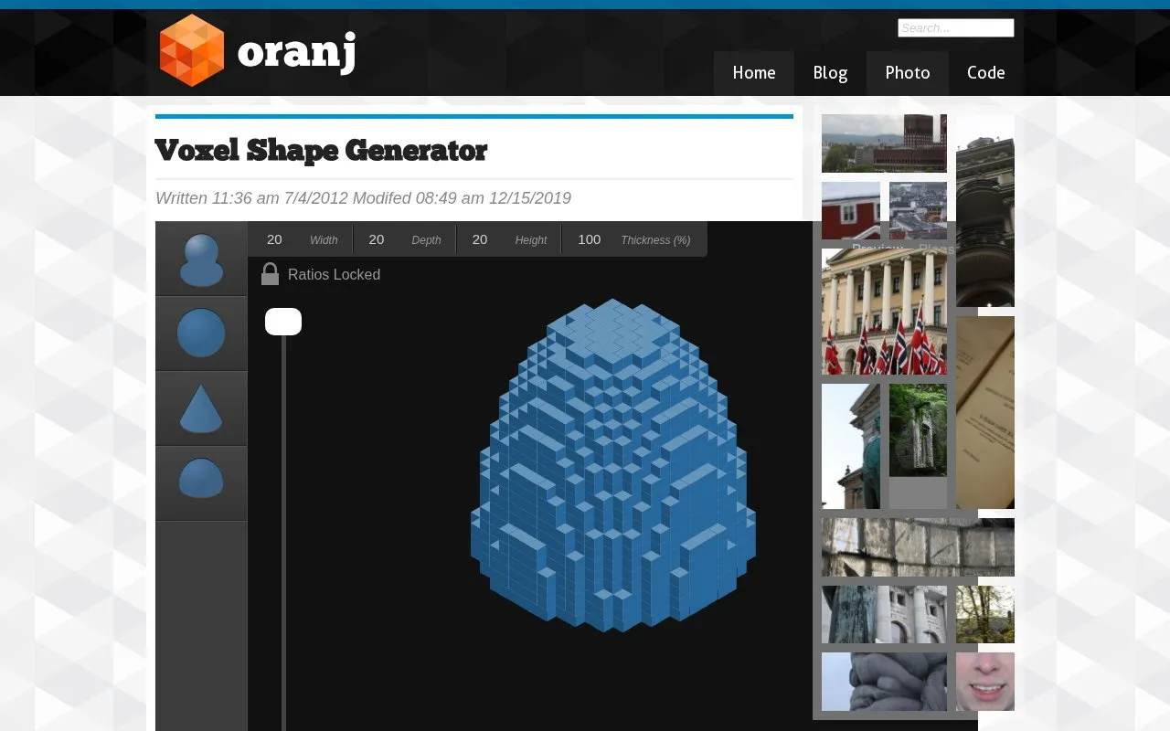Image resolution: width=1170 pixels, height=731 pixels.
Task: Click the oranj site name text
Action: click(296, 52)
